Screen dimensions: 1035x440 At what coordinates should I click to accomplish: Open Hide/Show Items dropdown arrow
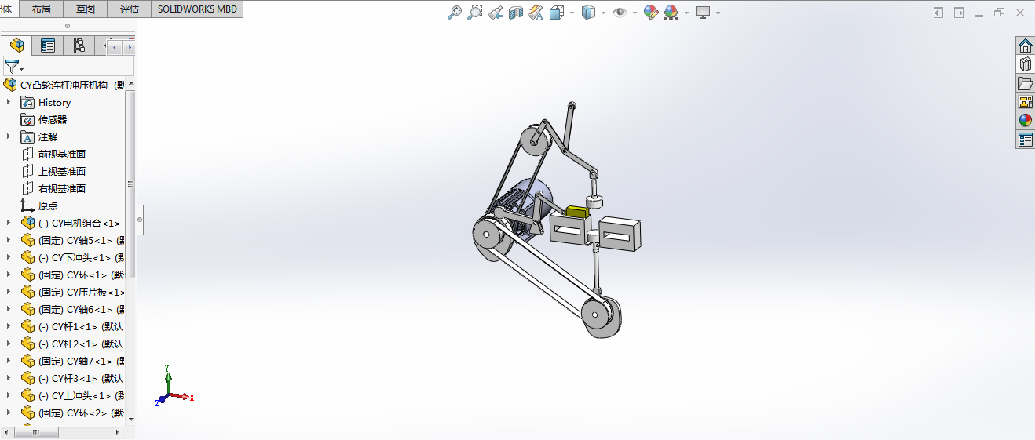click(634, 13)
